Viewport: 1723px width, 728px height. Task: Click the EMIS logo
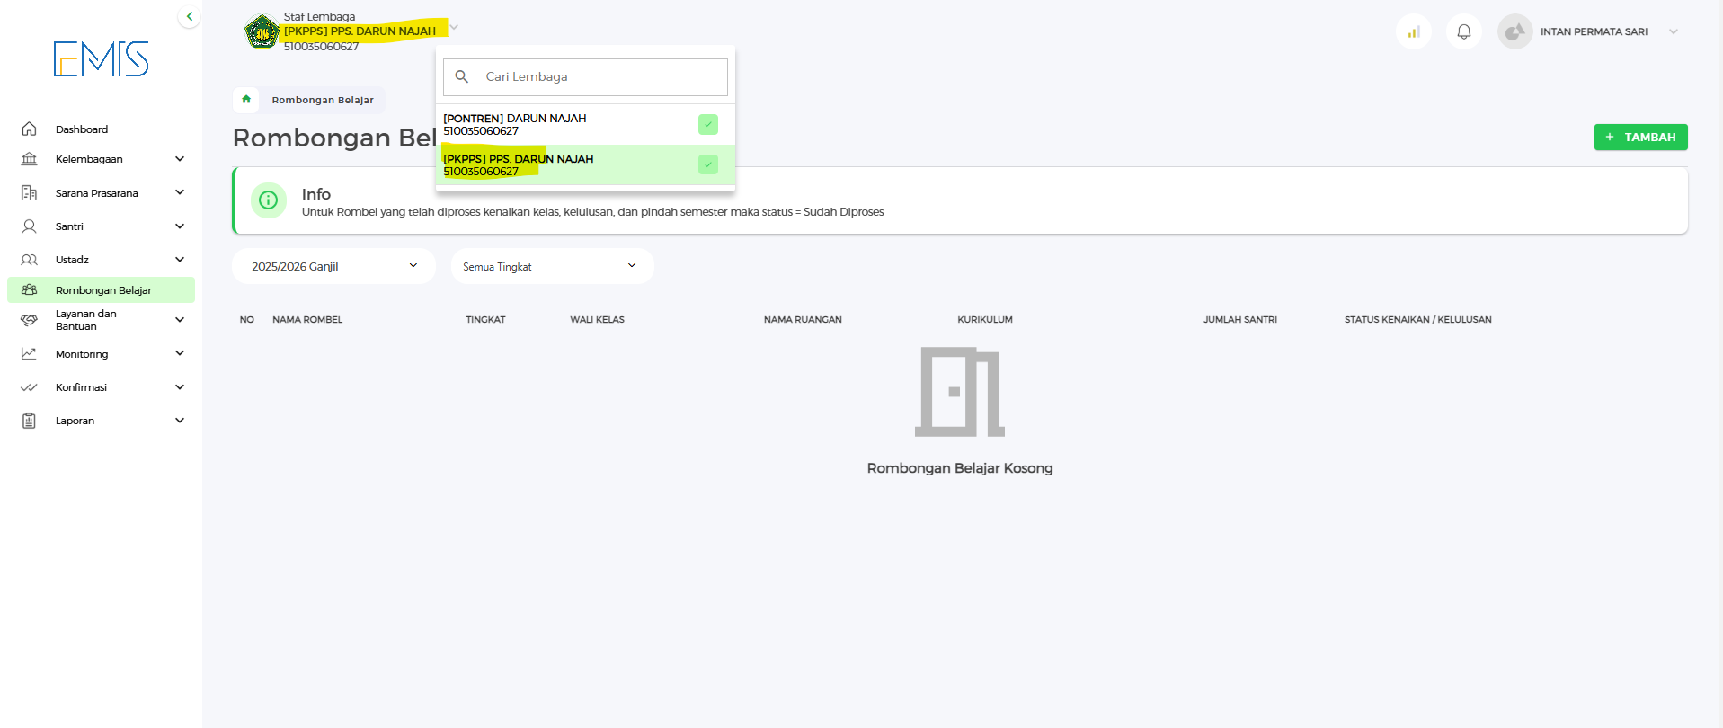101,59
